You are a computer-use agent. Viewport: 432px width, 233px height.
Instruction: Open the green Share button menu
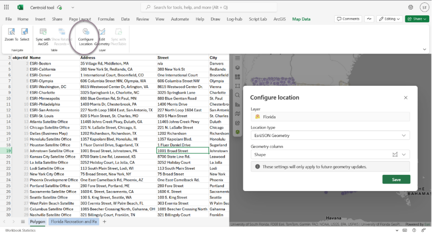417,19
